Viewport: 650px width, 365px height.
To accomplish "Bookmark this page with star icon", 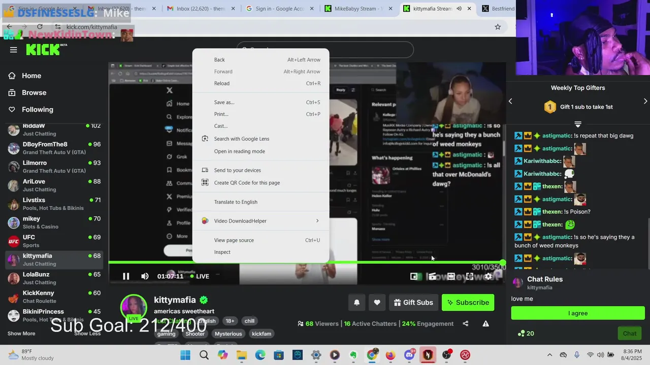I will [x=498, y=27].
